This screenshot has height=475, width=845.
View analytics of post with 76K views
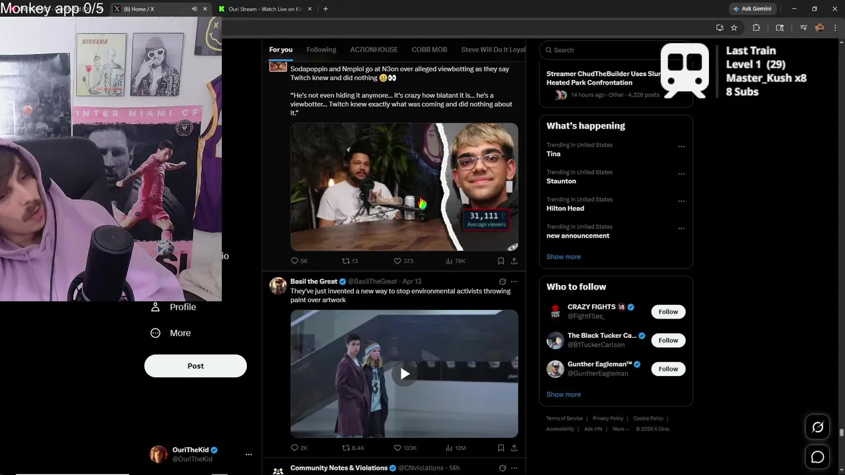[456, 261]
